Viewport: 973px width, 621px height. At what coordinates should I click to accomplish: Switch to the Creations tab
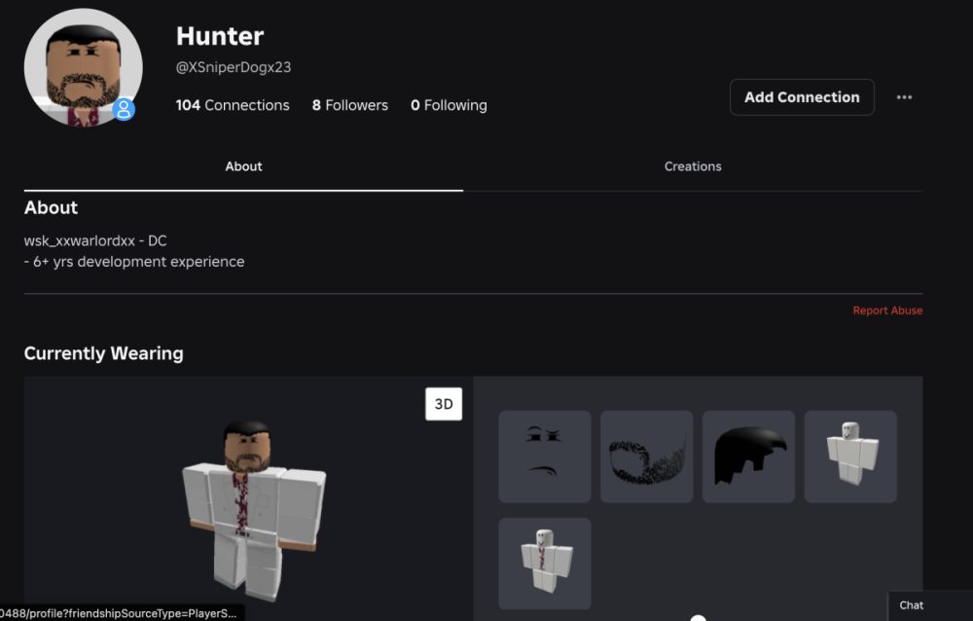[693, 166]
